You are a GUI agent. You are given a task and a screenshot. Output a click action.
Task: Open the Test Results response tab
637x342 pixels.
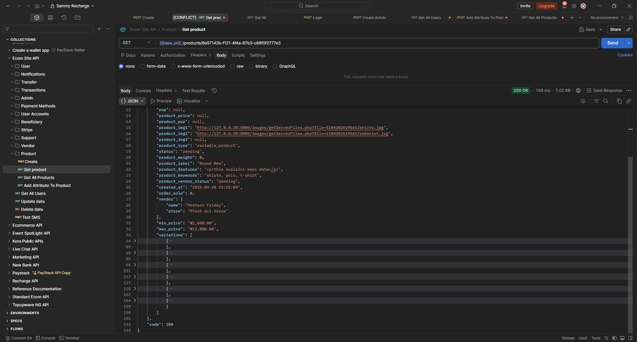click(193, 91)
